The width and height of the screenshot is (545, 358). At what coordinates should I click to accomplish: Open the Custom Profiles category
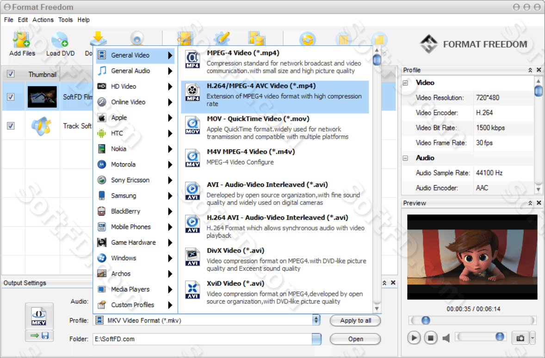[x=135, y=305]
